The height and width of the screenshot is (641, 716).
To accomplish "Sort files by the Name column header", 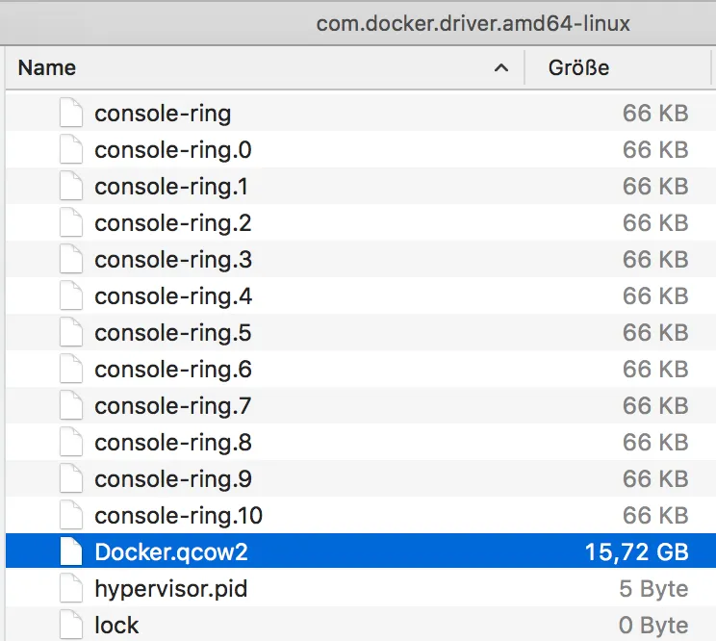I will [x=47, y=68].
